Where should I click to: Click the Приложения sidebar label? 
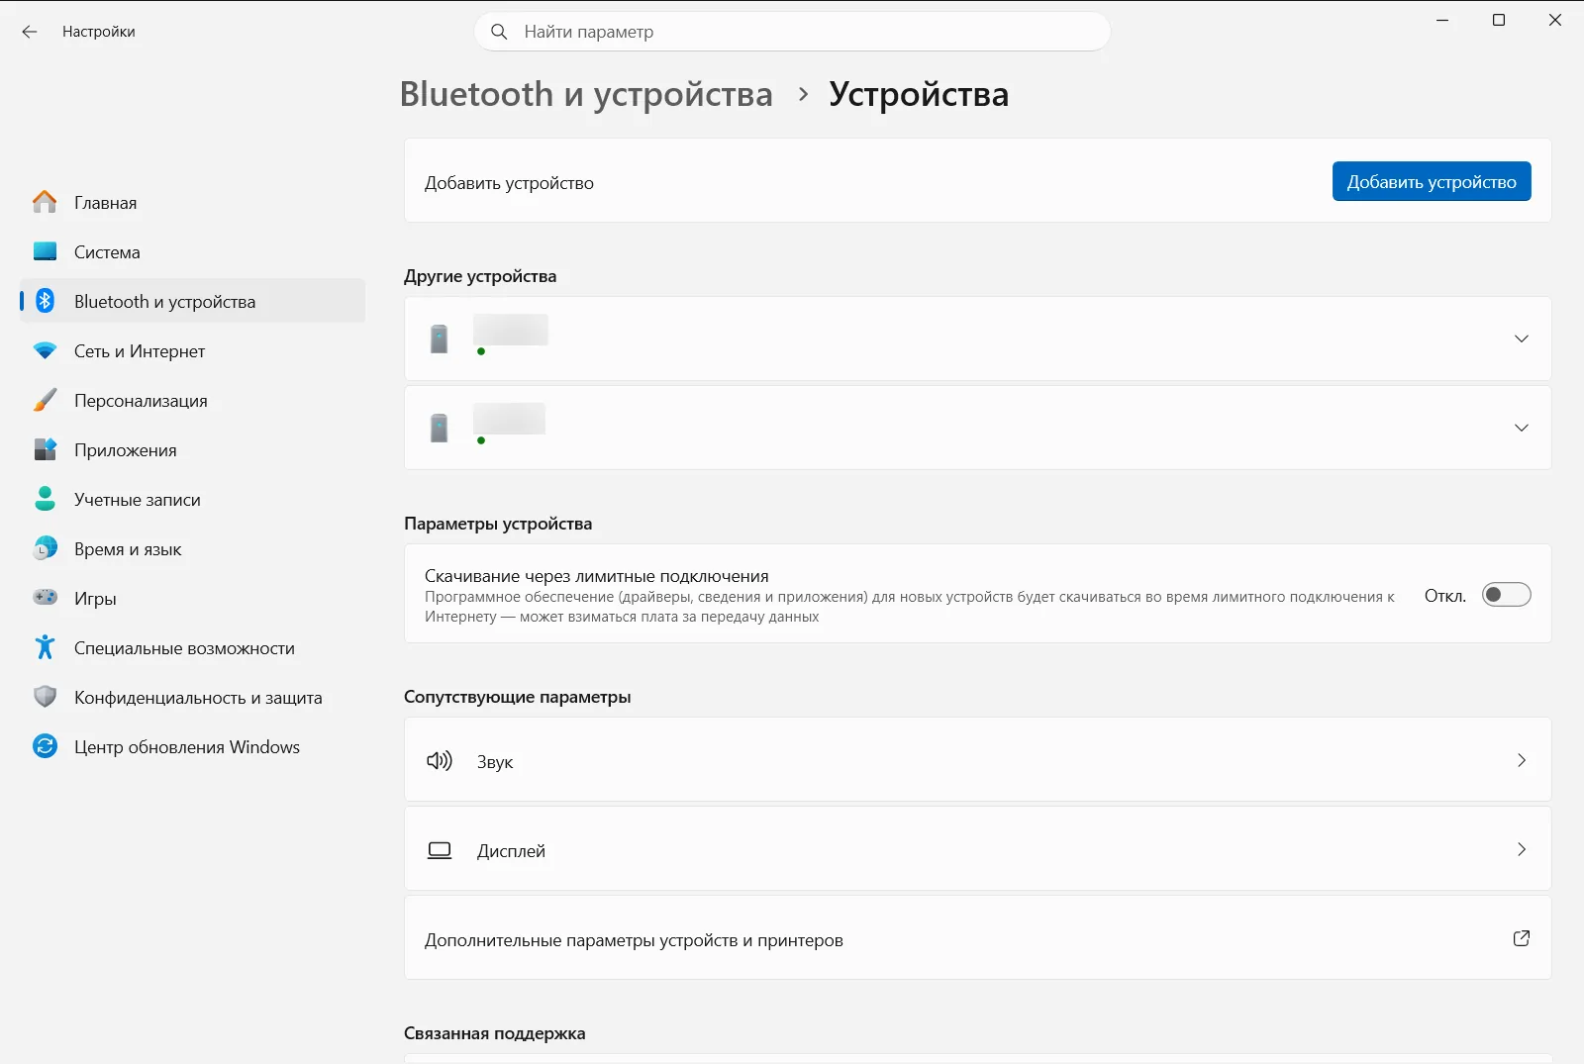point(126,450)
